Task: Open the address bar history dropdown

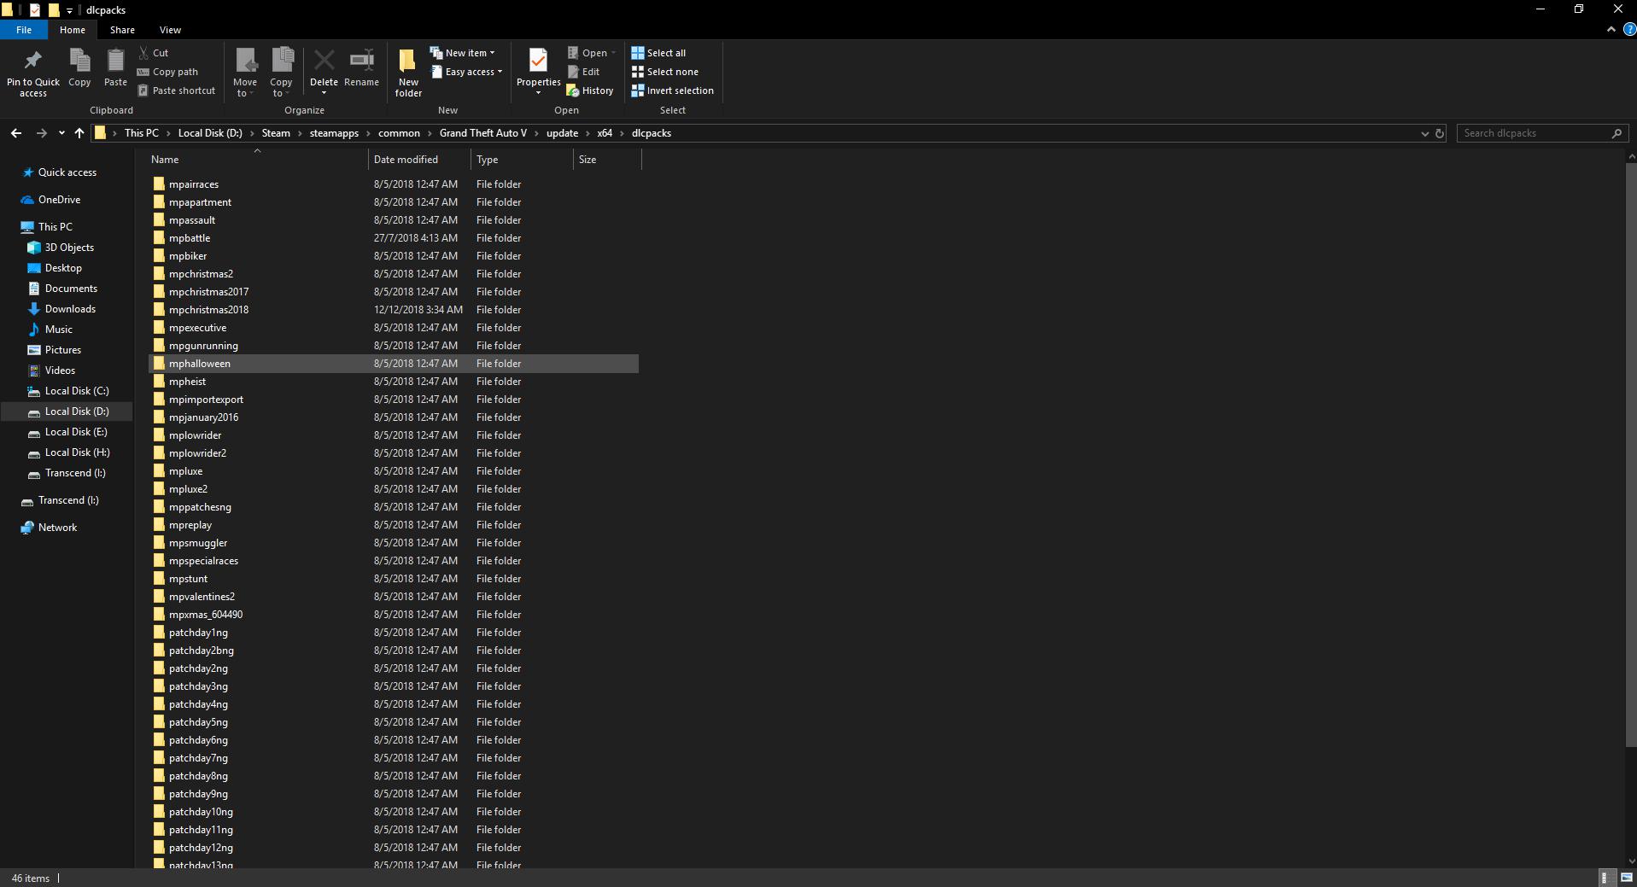Action: [x=1424, y=133]
